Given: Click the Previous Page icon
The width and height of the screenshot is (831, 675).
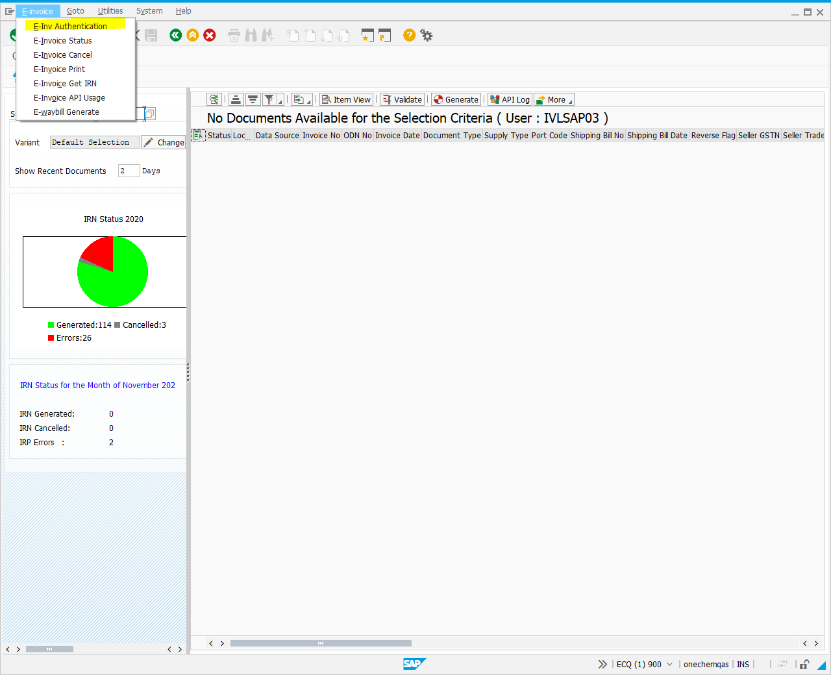Looking at the screenshot, I should (310, 35).
